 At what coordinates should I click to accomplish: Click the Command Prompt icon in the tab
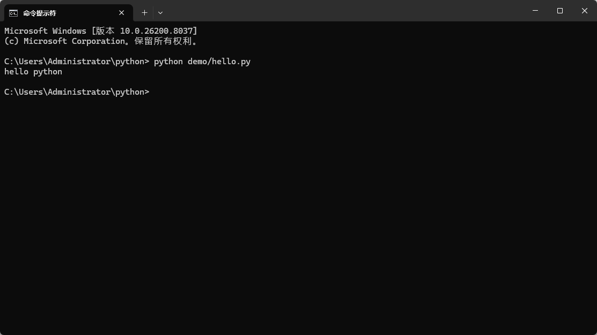click(13, 13)
